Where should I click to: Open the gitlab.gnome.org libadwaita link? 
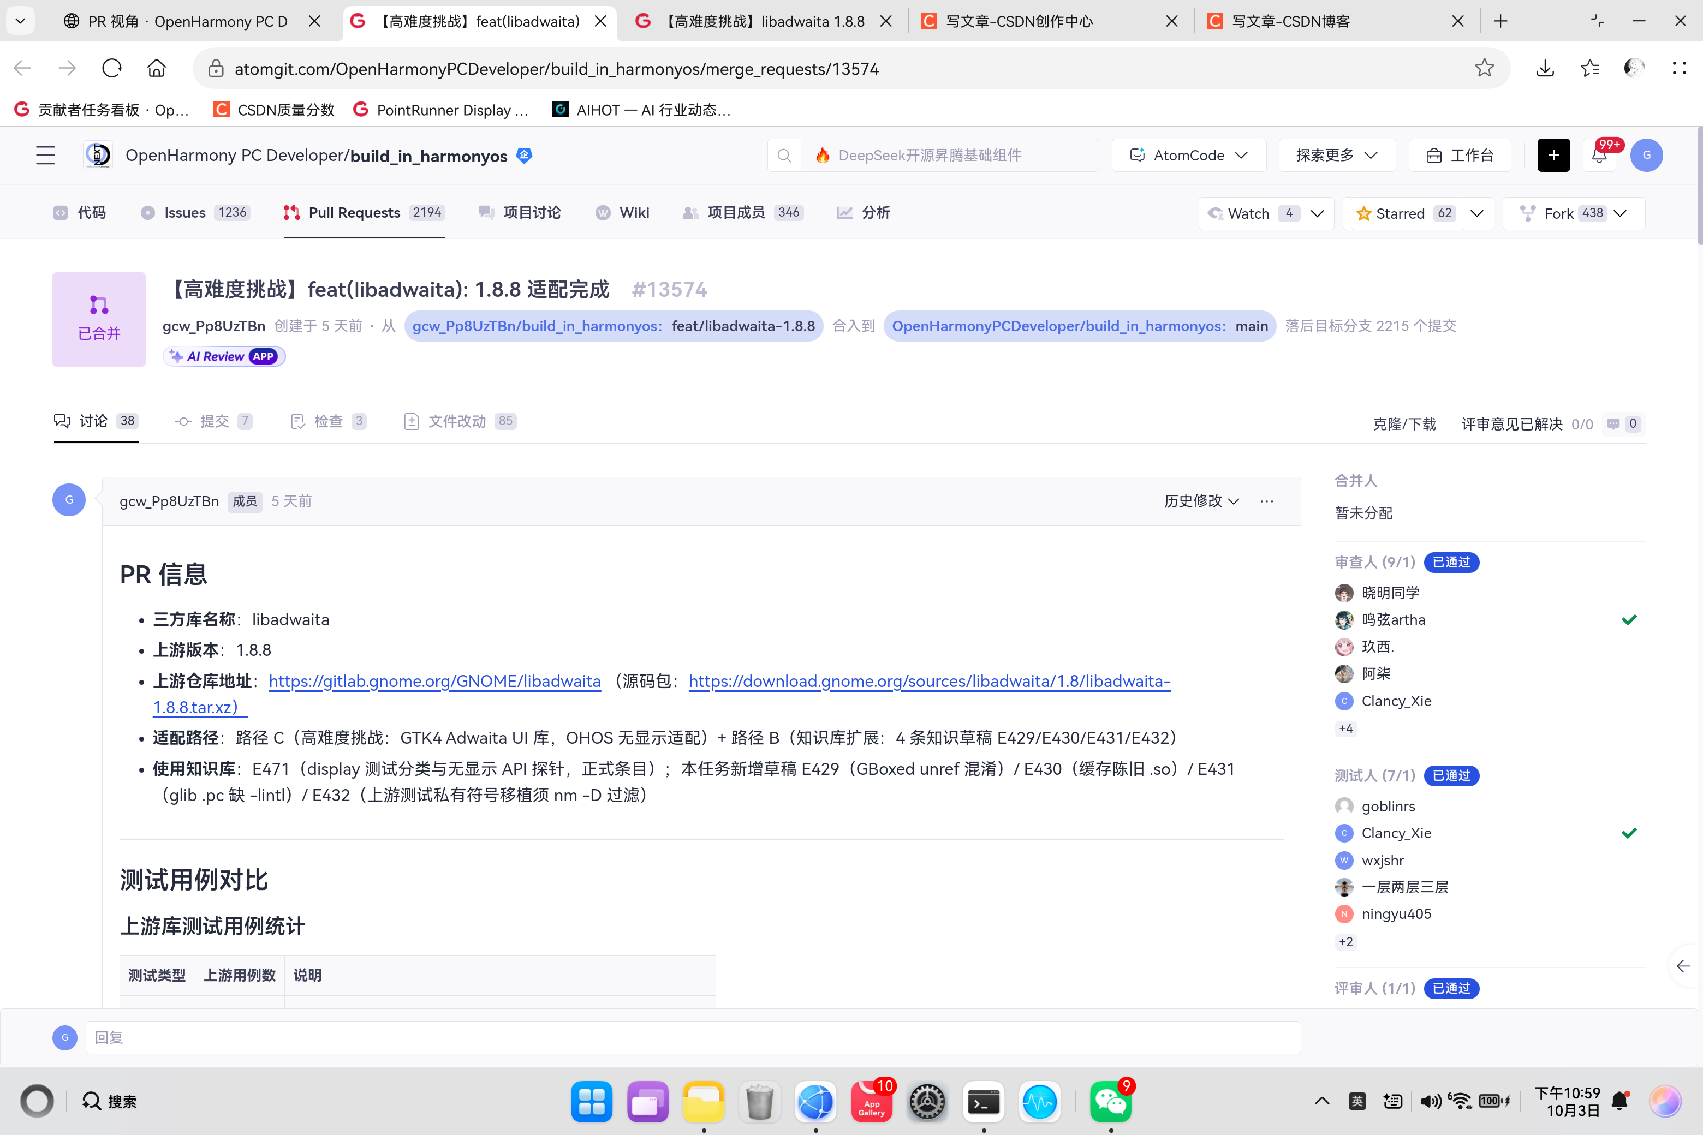coord(434,681)
